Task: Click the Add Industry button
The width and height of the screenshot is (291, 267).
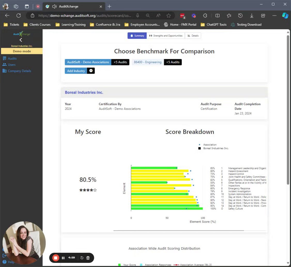Action: (x=76, y=71)
